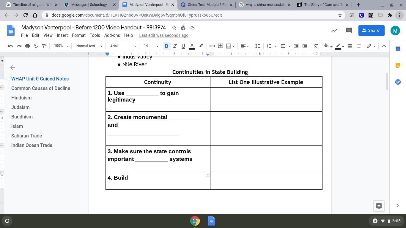Open Google Docs app in the shelf

[x=212, y=221]
